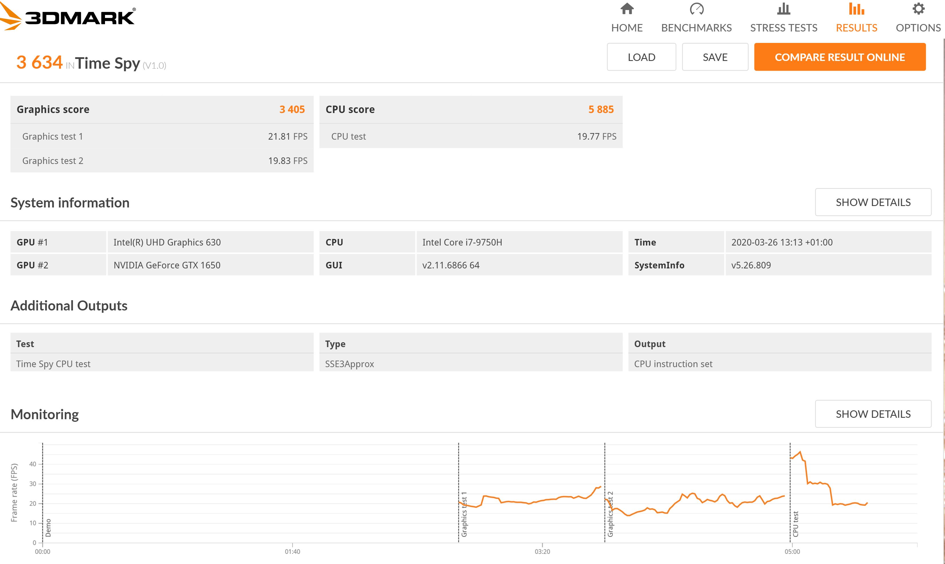This screenshot has height=564, width=945.
Task: Click the Results orange bars icon
Action: click(x=856, y=9)
